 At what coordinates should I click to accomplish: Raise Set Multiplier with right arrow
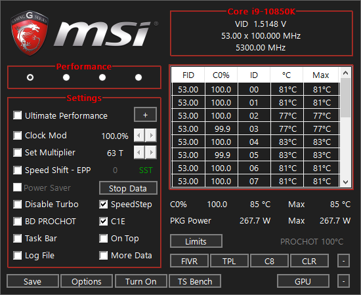coord(151,152)
